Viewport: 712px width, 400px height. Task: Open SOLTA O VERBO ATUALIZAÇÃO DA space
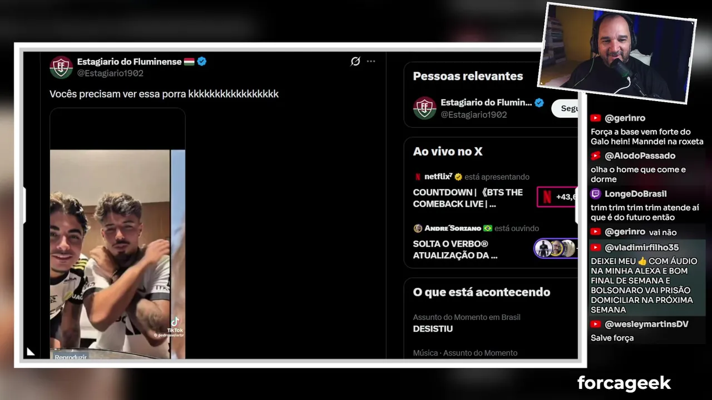[455, 249]
